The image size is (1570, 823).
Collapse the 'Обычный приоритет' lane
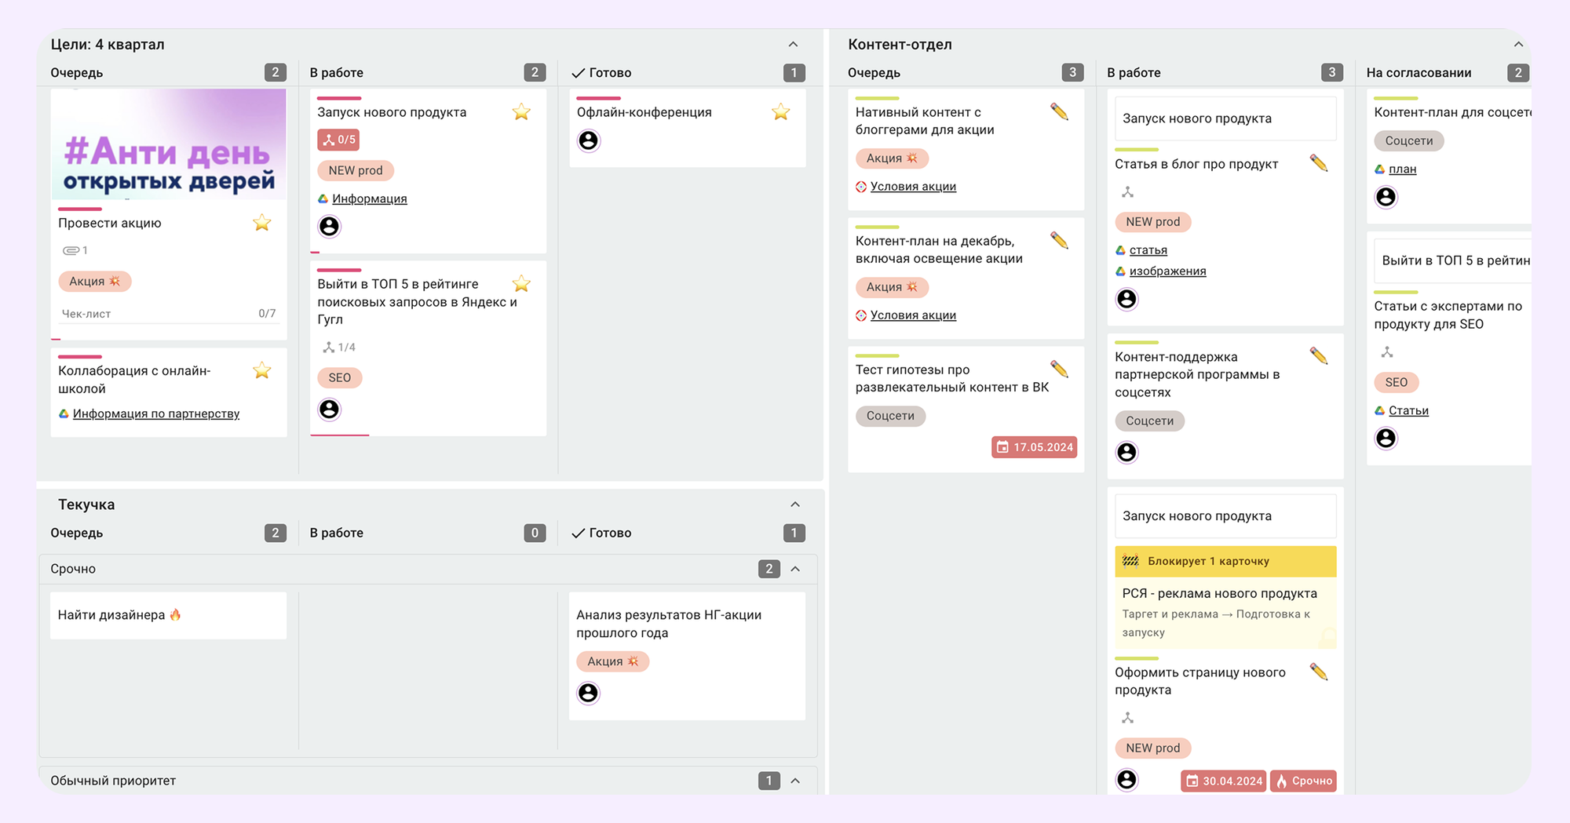point(795,781)
